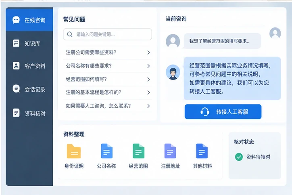
Task: Click the agent reply bubble about 经营范围
Action: tap(232, 78)
